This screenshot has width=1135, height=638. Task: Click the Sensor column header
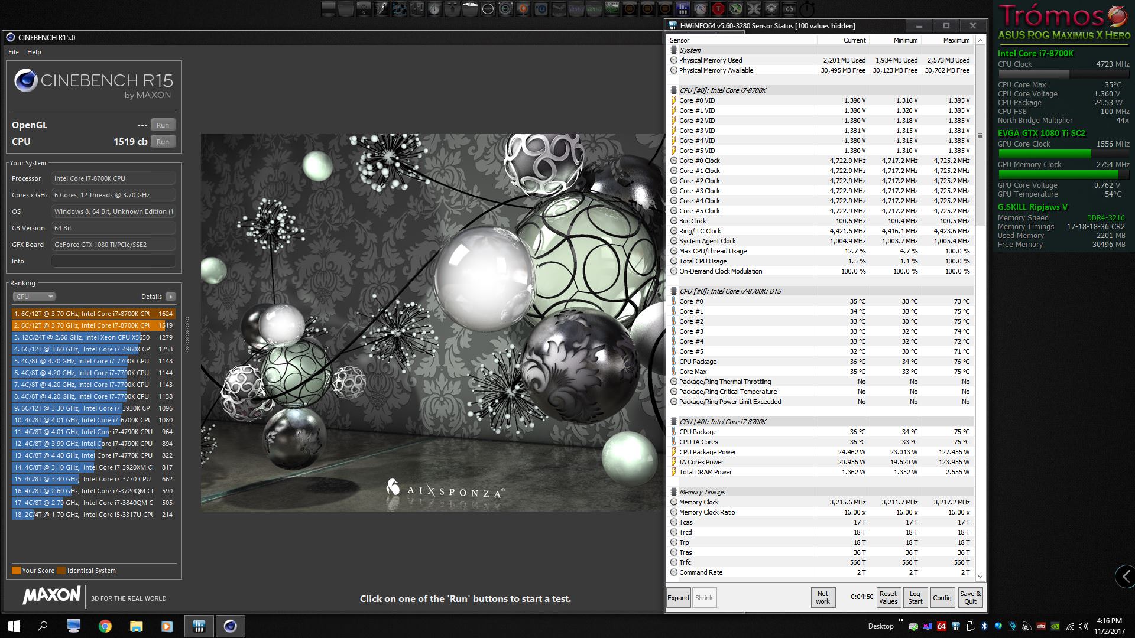742,40
